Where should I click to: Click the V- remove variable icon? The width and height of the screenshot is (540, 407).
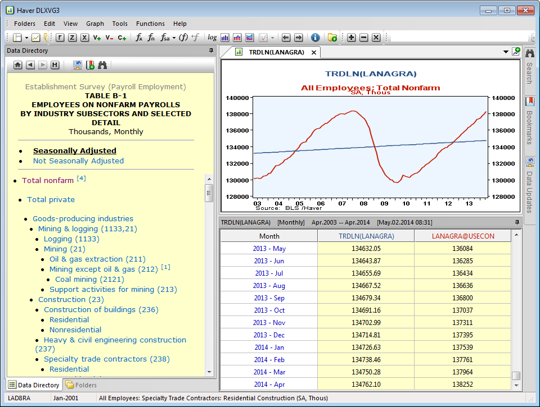(109, 38)
